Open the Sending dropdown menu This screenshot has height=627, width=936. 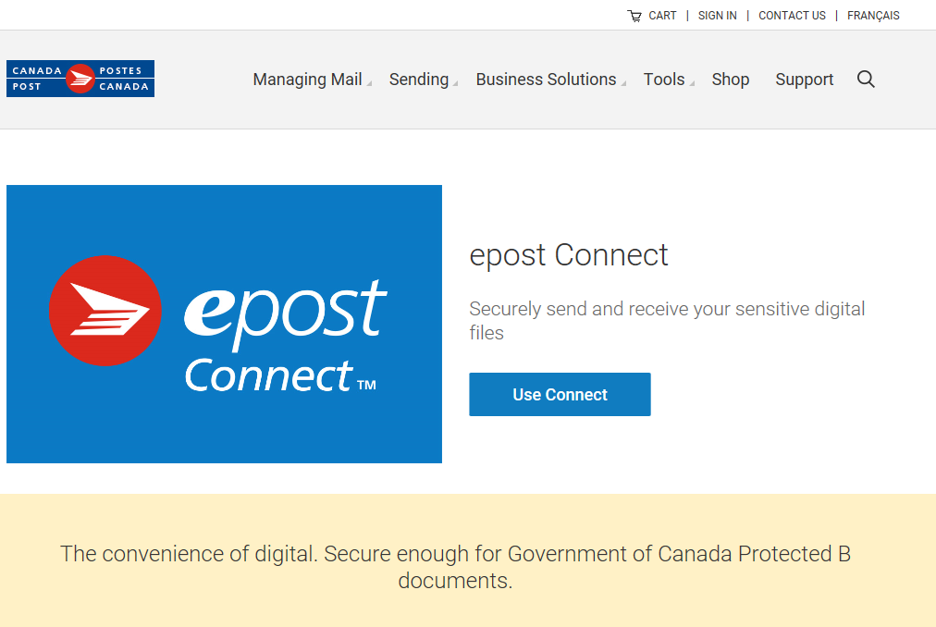click(418, 80)
